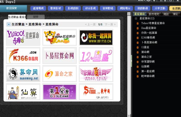Open the 算命网 suanming.net thumbnail
181x117 pixels.
pyautogui.click(x=23, y=74)
